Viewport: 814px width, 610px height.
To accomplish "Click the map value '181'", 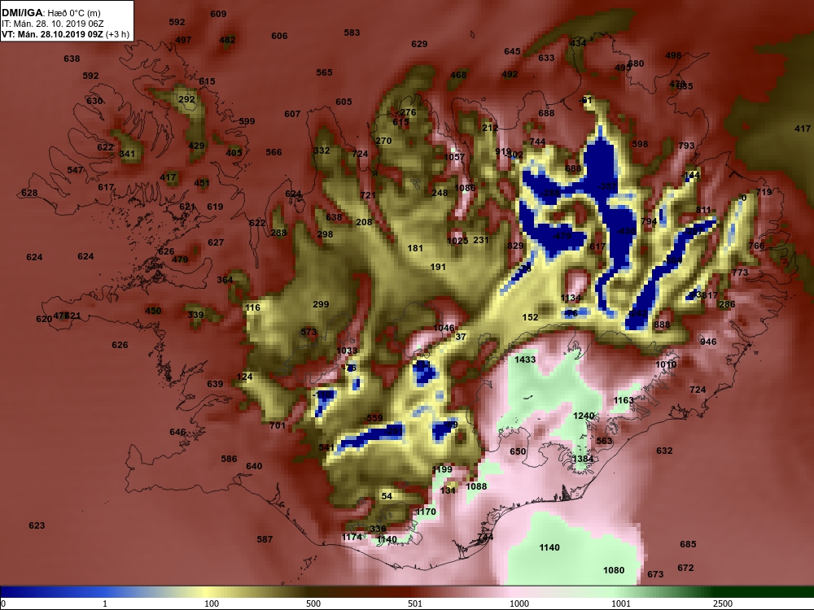I will [x=415, y=248].
